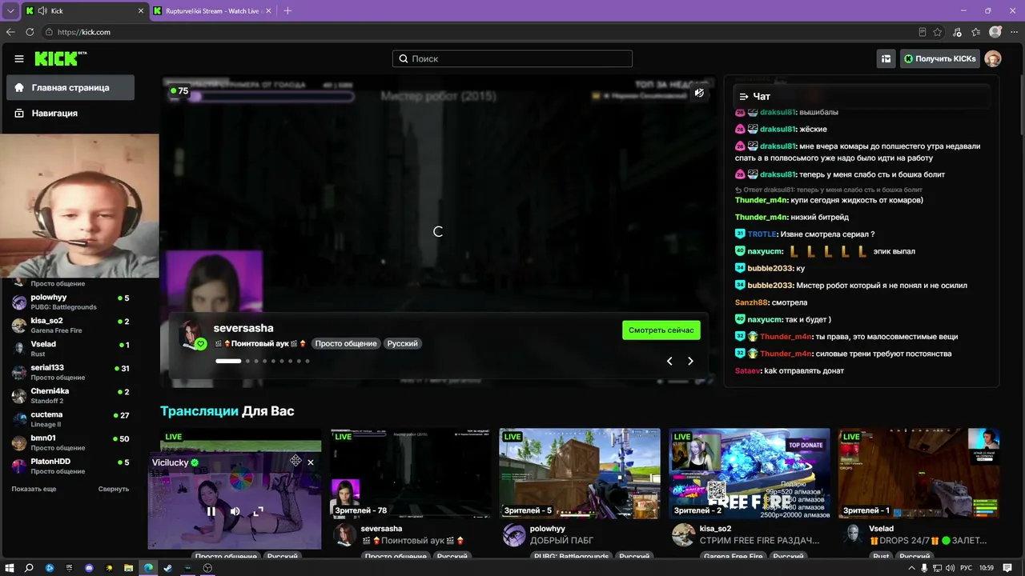The height and width of the screenshot is (576, 1025).
Task: Click Русский tag on featured banner
Action: coord(403,343)
